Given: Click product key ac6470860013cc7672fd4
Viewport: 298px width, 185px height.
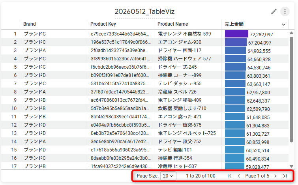Looking at the screenshot, I should pos(119,100).
